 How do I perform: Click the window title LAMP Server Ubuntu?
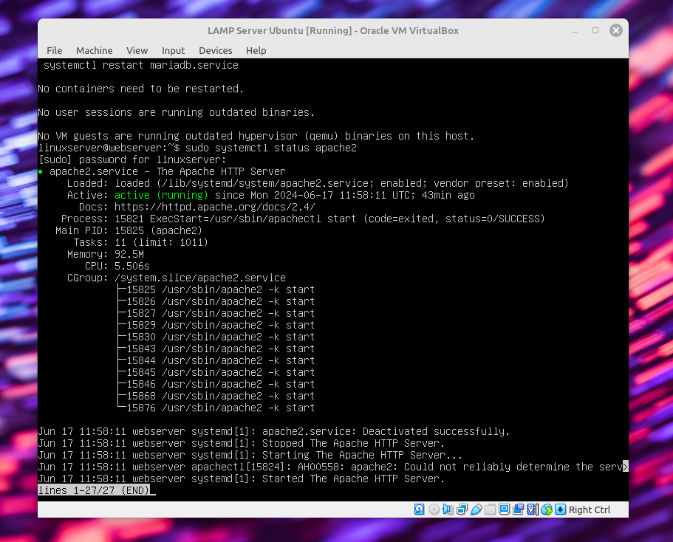tap(333, 30)
